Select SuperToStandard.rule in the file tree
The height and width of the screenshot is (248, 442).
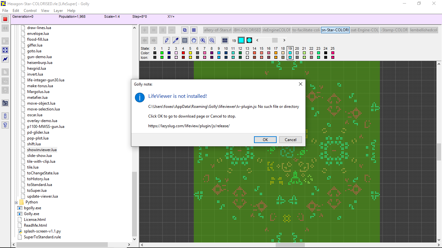42,237
